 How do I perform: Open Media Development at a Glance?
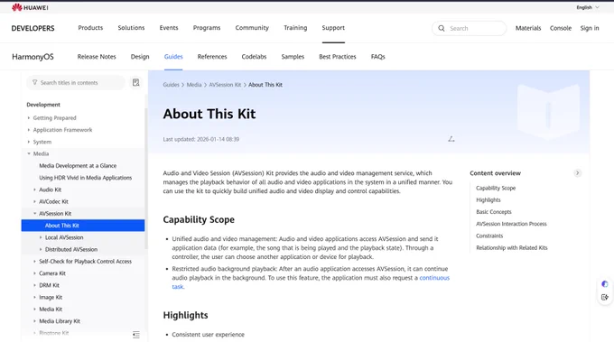[78, 166]
